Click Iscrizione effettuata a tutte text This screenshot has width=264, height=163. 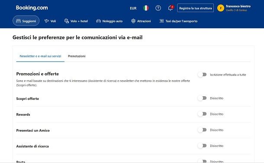[228, 75]
